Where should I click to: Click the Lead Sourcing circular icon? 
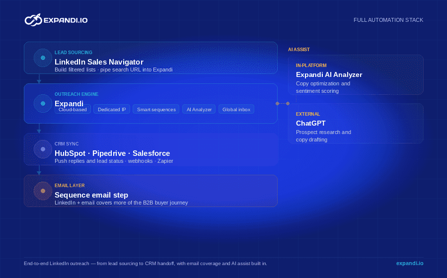[43, 58]
